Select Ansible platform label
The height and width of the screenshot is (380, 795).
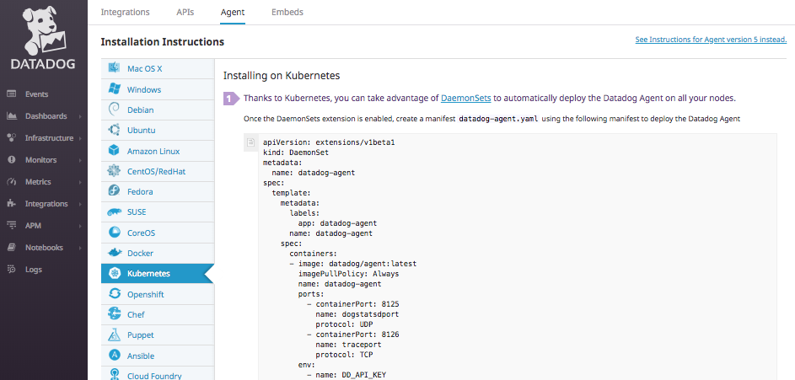141,356
